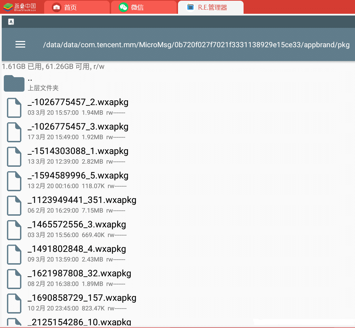355x328 pixels.
Task: Click file icon of _1123949441_351.wxapkg
Action: pos(14,205)
